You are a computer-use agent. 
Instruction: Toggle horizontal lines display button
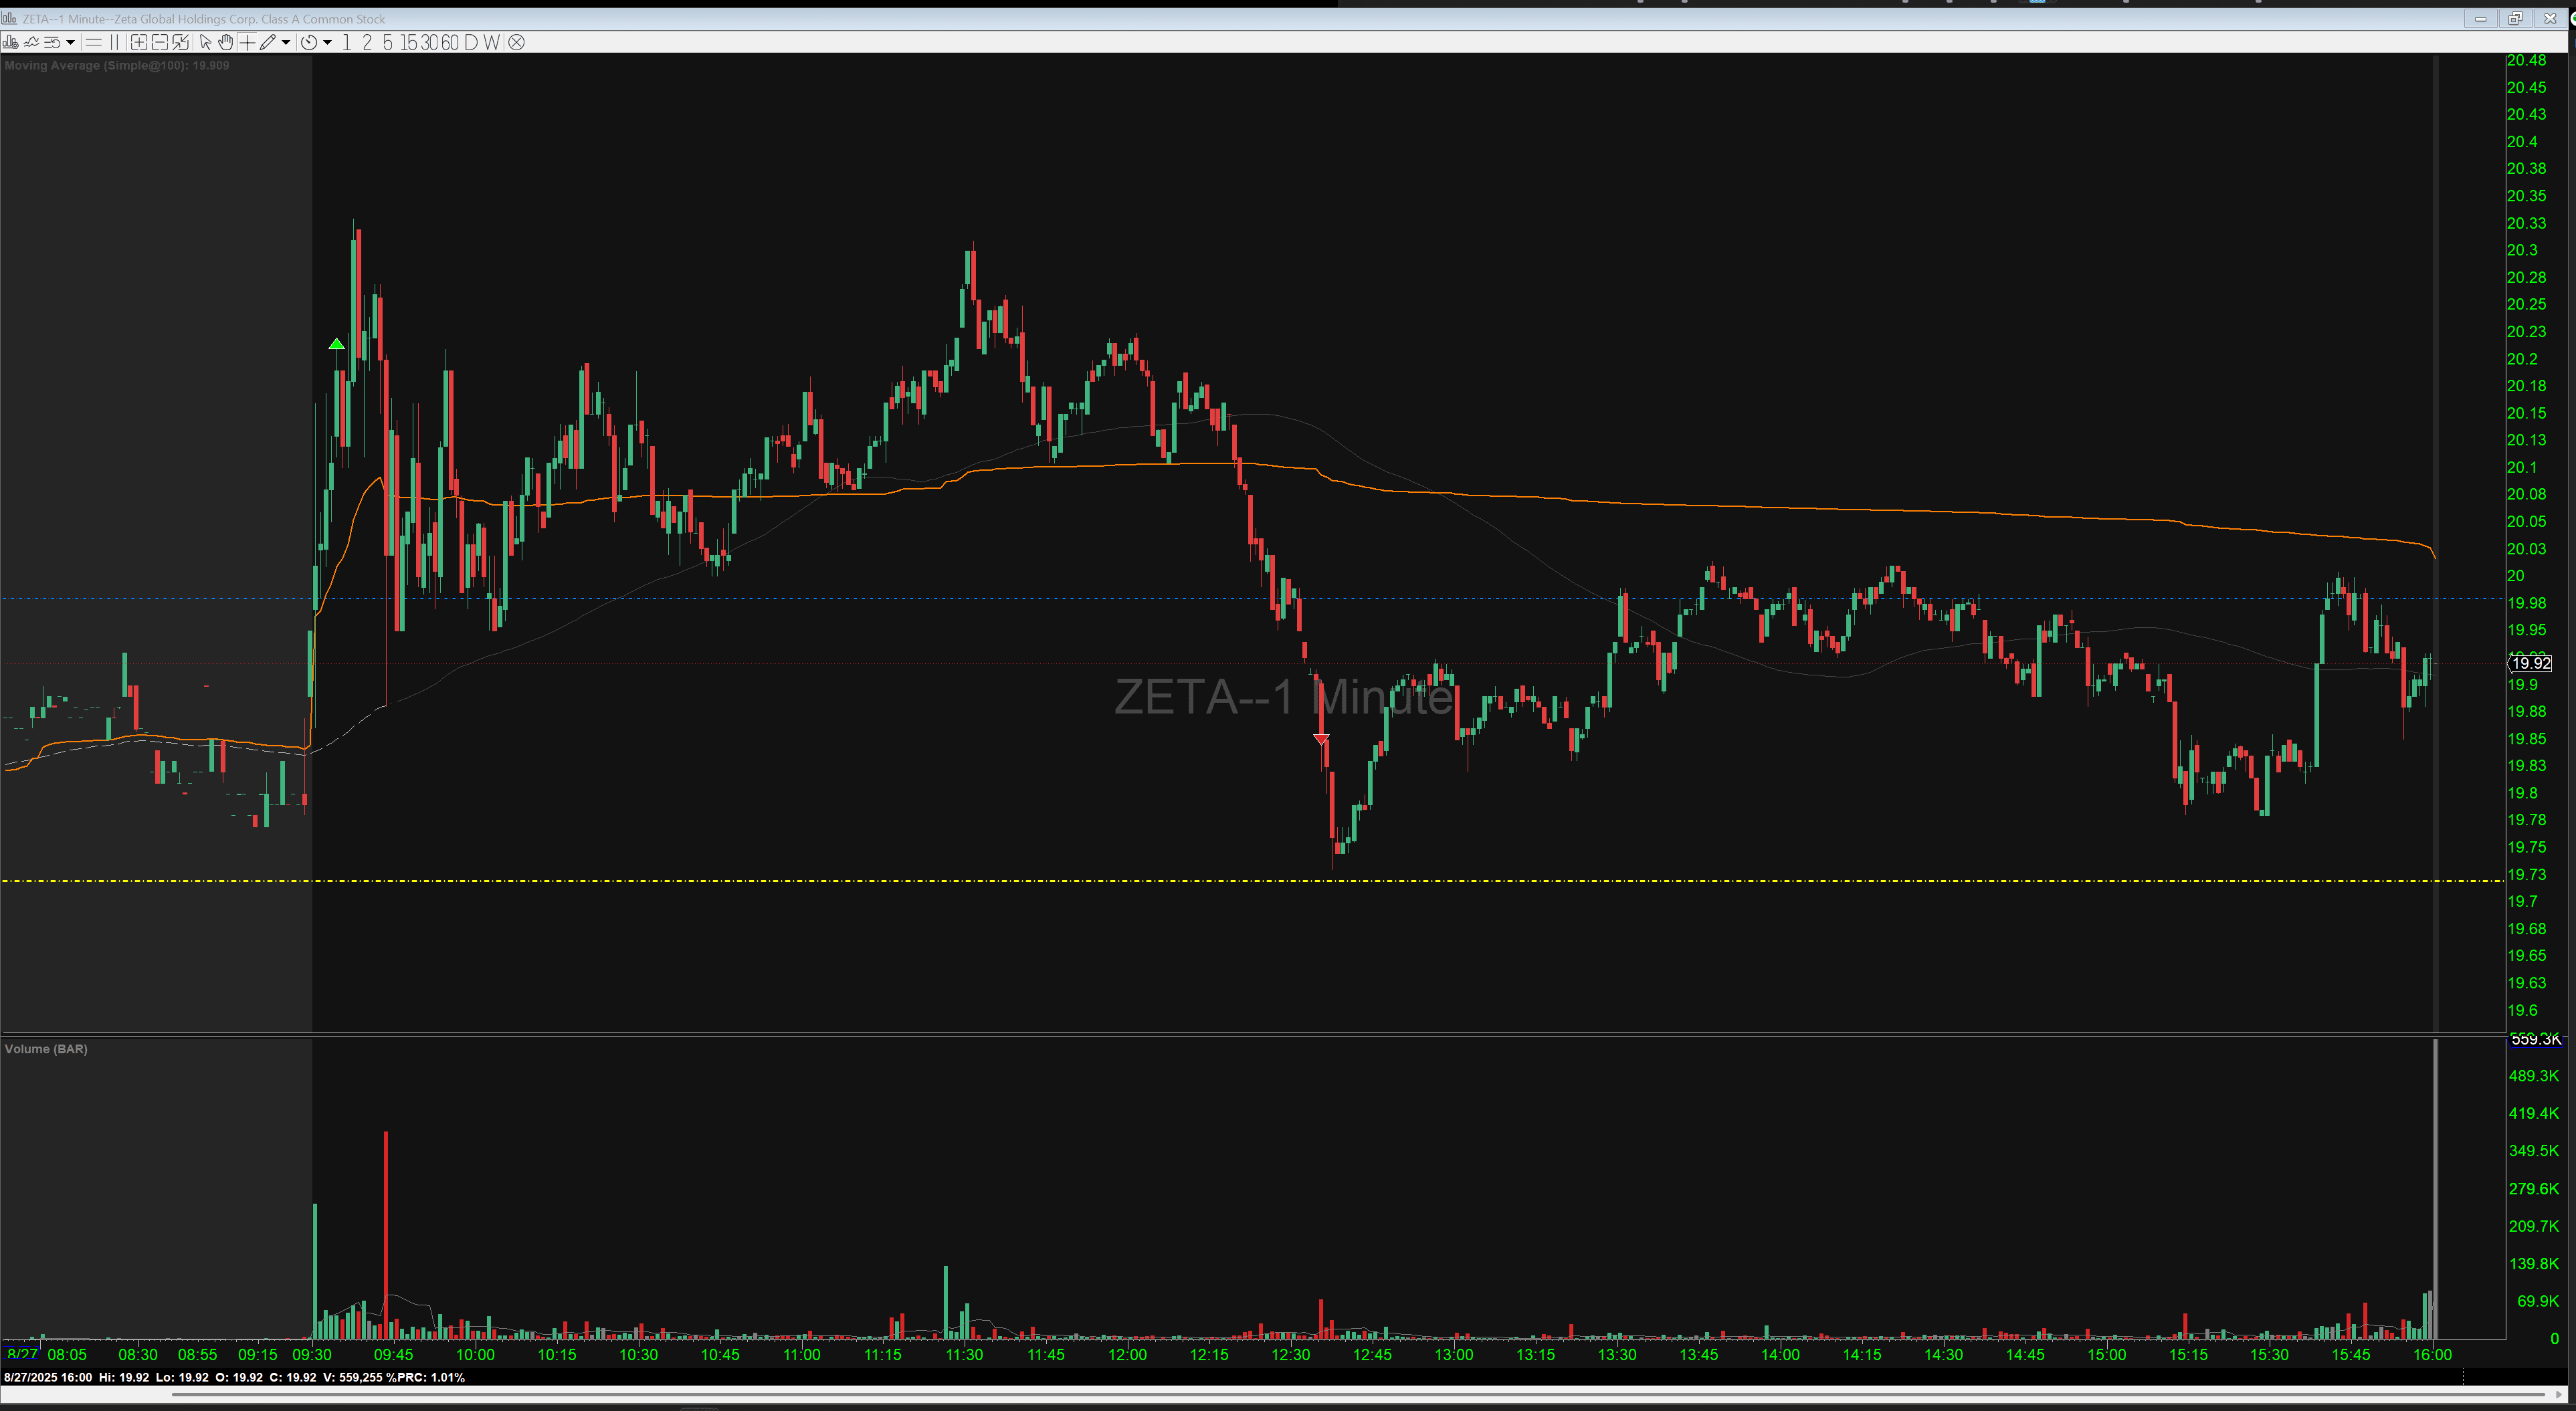click(94, 43)
